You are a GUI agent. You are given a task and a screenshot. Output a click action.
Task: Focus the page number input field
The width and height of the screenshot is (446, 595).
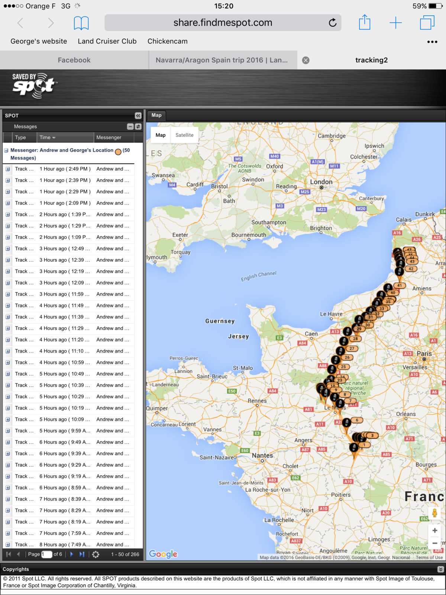tap(46, 554)
